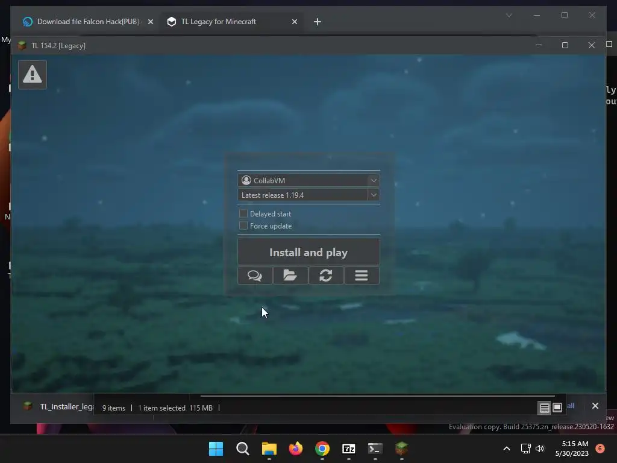Open the Minecraft TL launcher taskbar icon
Viewport: 617px width, 463px height.
click(401, 449)
